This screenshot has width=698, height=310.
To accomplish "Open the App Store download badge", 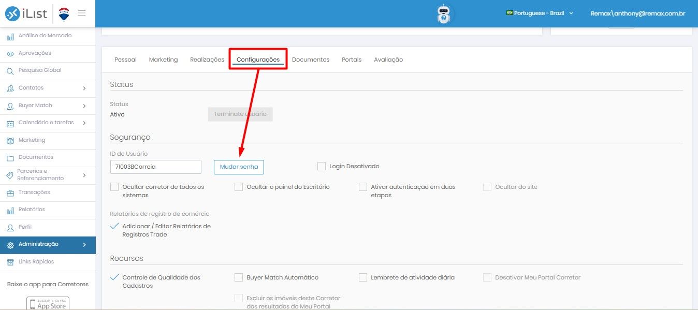I will pyautogui.click(x=48, y=304).
